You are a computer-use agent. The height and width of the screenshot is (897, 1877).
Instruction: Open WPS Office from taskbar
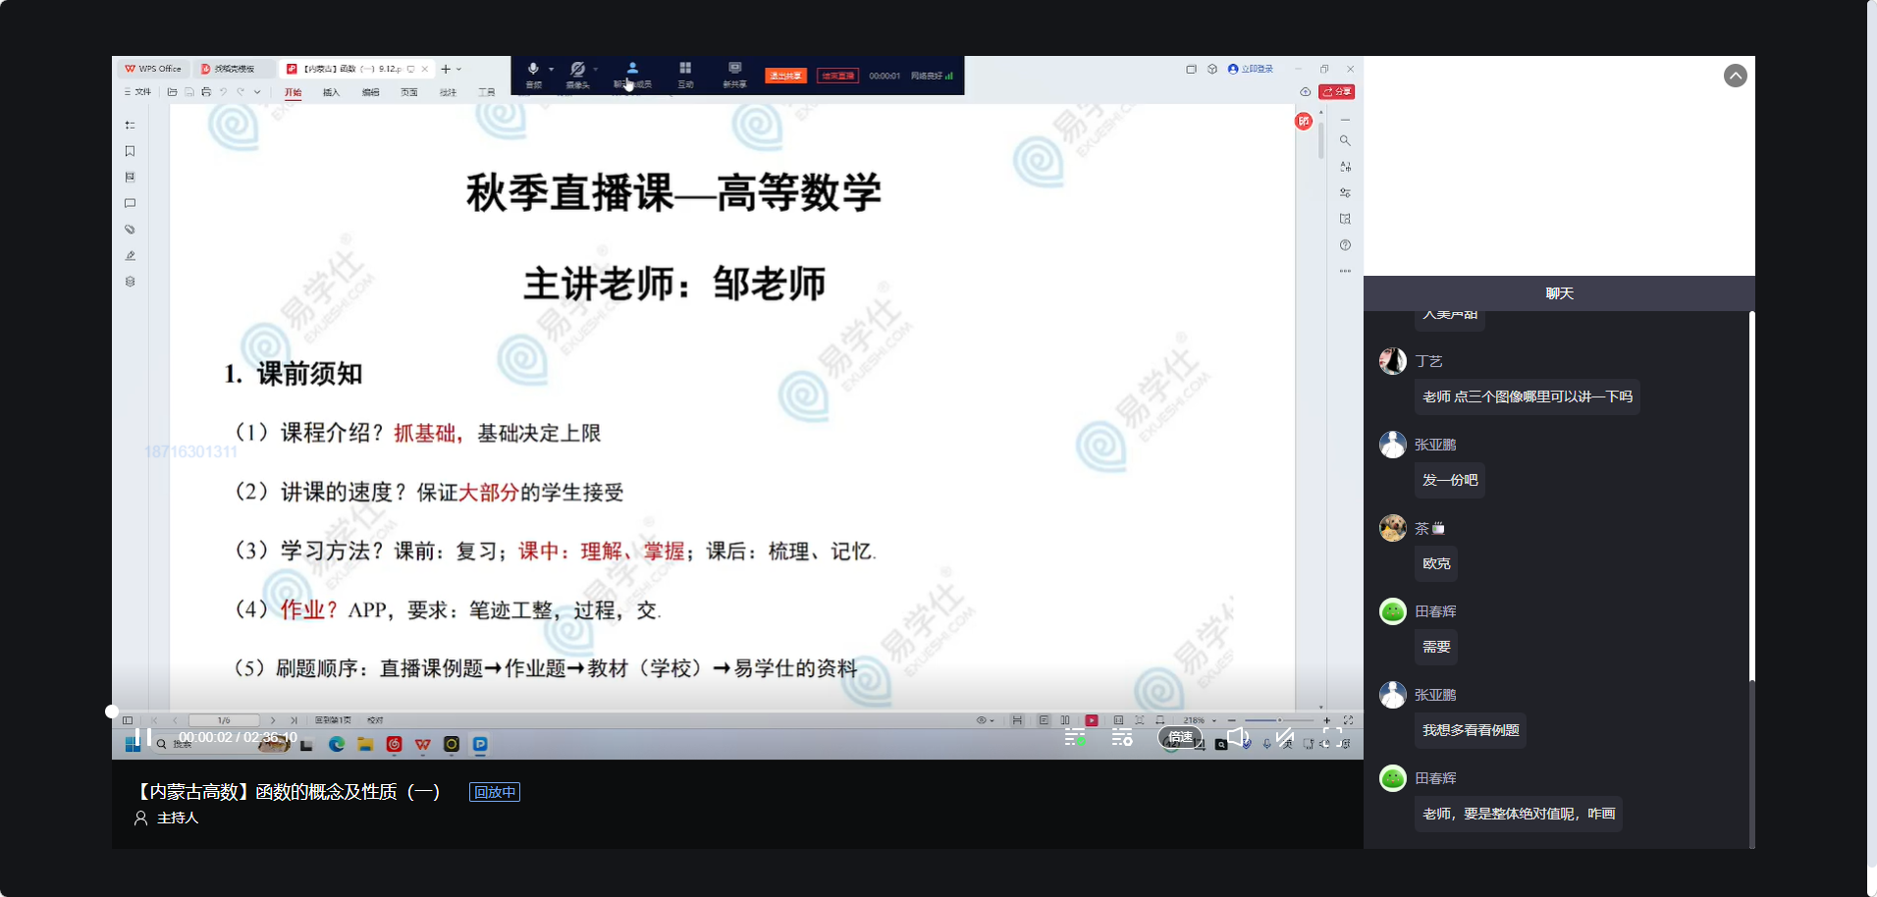click(423, 745)
